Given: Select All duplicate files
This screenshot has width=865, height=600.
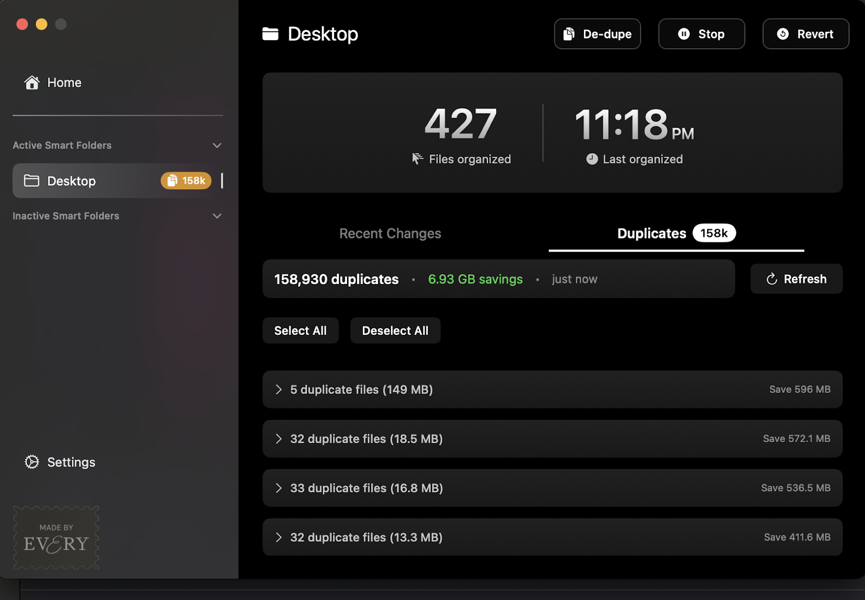Looking at the screenshot, I should point(300,330).
